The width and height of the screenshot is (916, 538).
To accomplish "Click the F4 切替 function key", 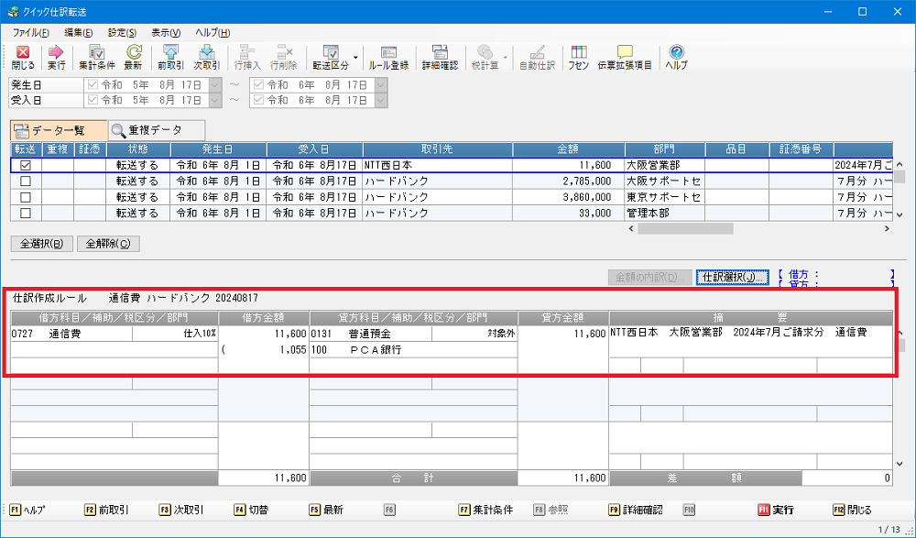I will [x=251, y=510].
